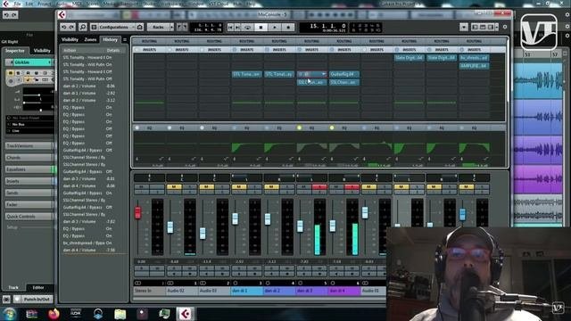Open the channel search magnifier
Viewport: 571px width, 321px height.
pos(83,28)
